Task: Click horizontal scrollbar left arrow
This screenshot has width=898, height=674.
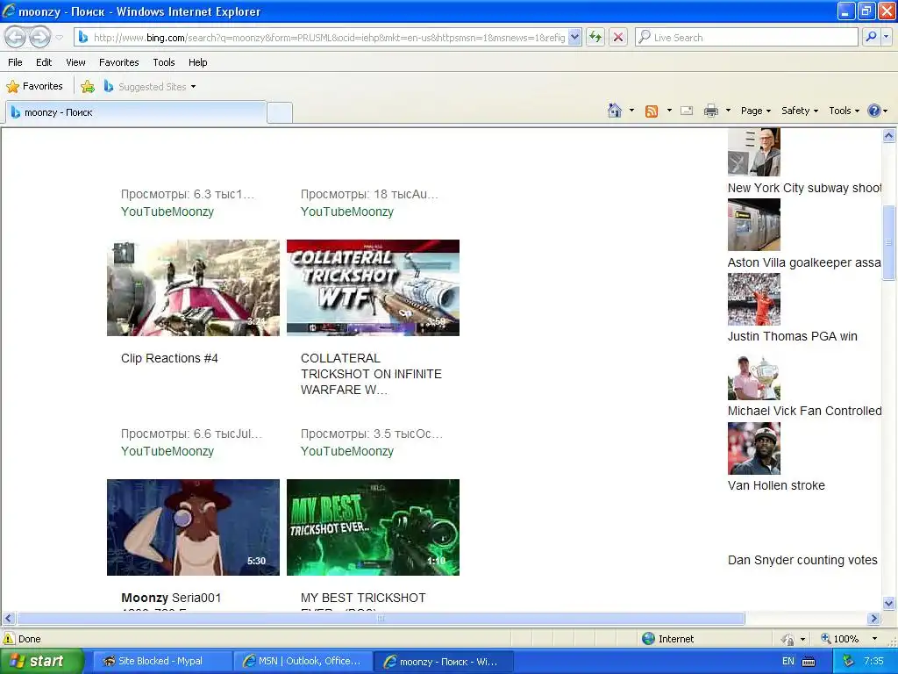Action: (8, 619)
